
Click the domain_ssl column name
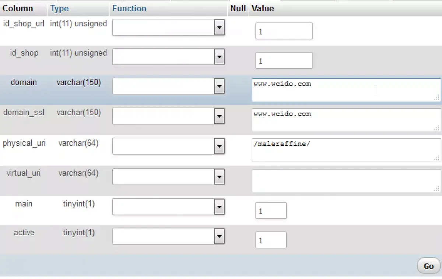tap(24, 112)
